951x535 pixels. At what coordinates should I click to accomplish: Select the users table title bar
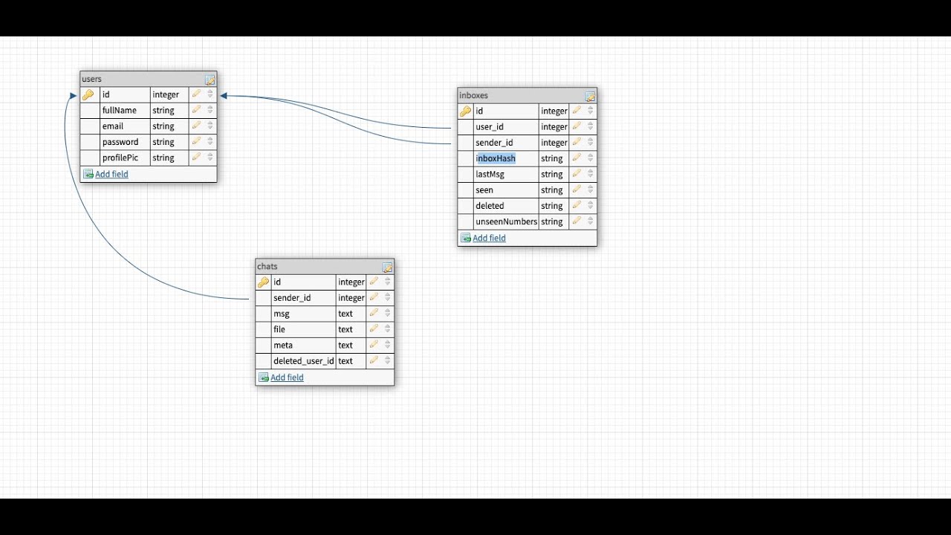coord(149,79)
